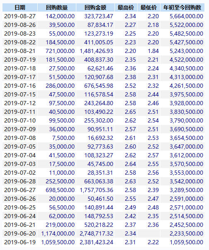Click year-to-date cell 5,664,000.00

tap(182, 16)
